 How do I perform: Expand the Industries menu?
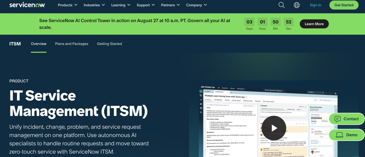[x=94, y=5]
